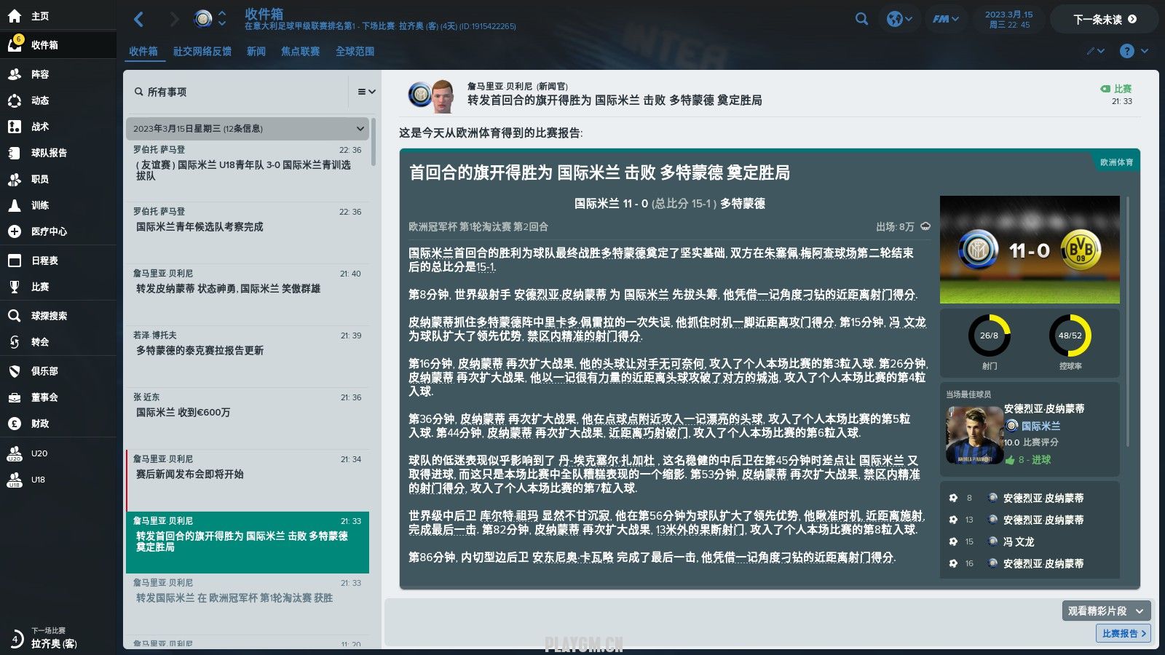Click the 比赛报告 button
The height and width of the screenshot is (655, 1165).
point(1123,633)
